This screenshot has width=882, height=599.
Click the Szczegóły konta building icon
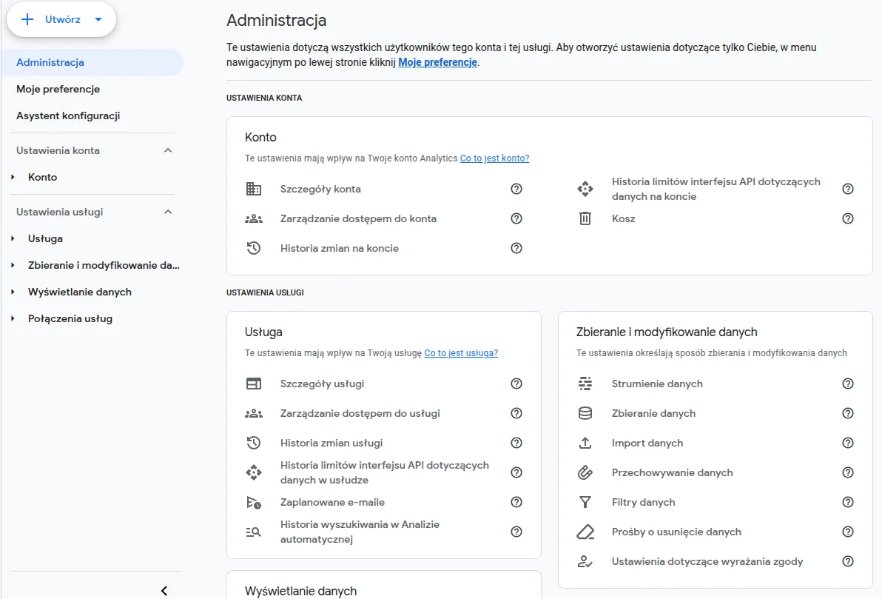(254, 189)
